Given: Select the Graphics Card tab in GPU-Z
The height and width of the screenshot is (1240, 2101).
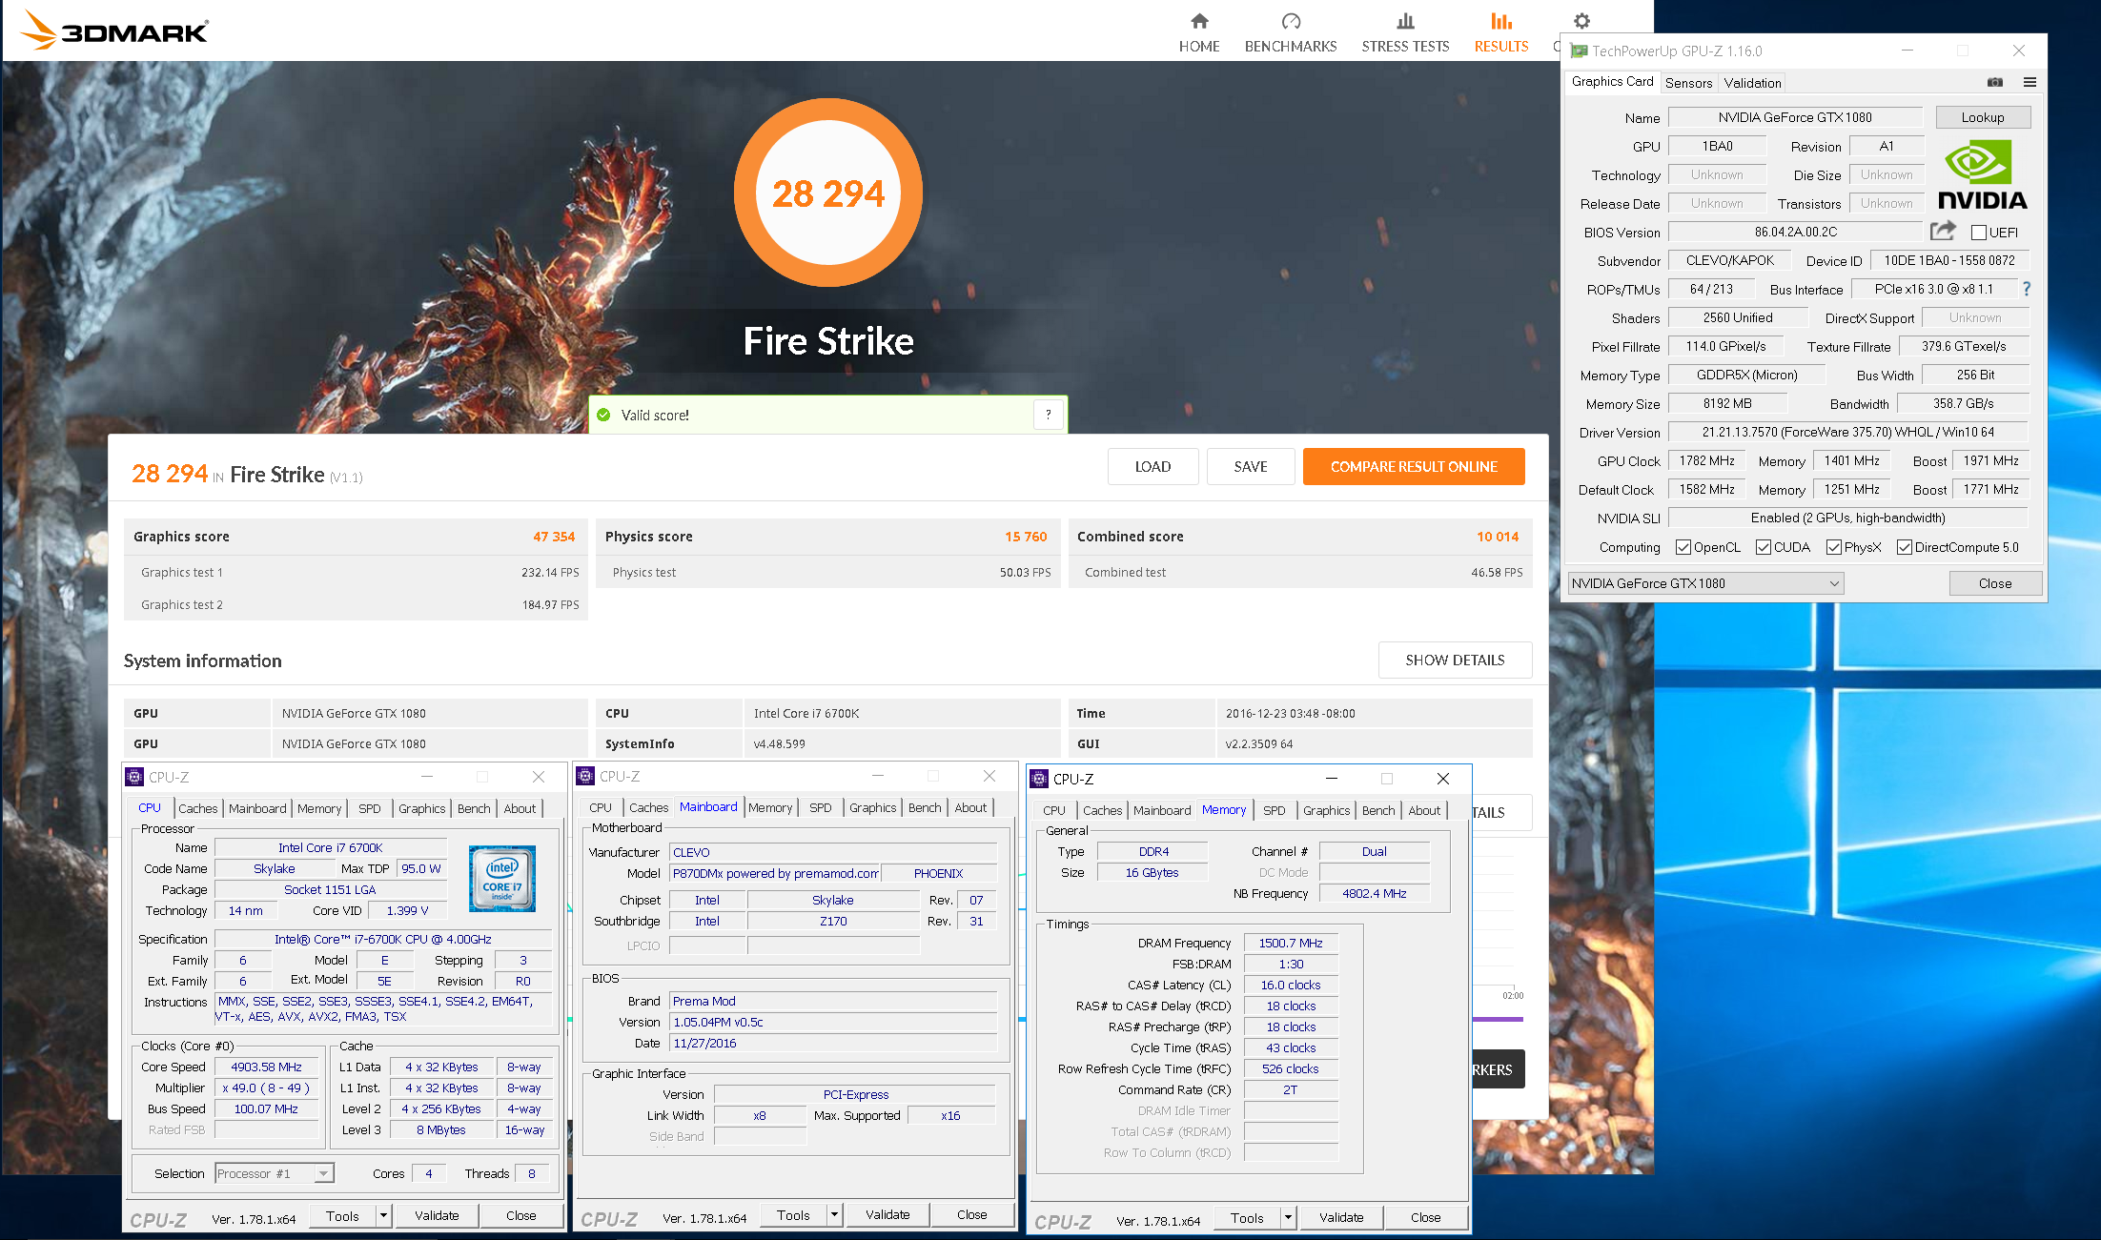Looking at the screenshot, I should tap(1612, 82).
